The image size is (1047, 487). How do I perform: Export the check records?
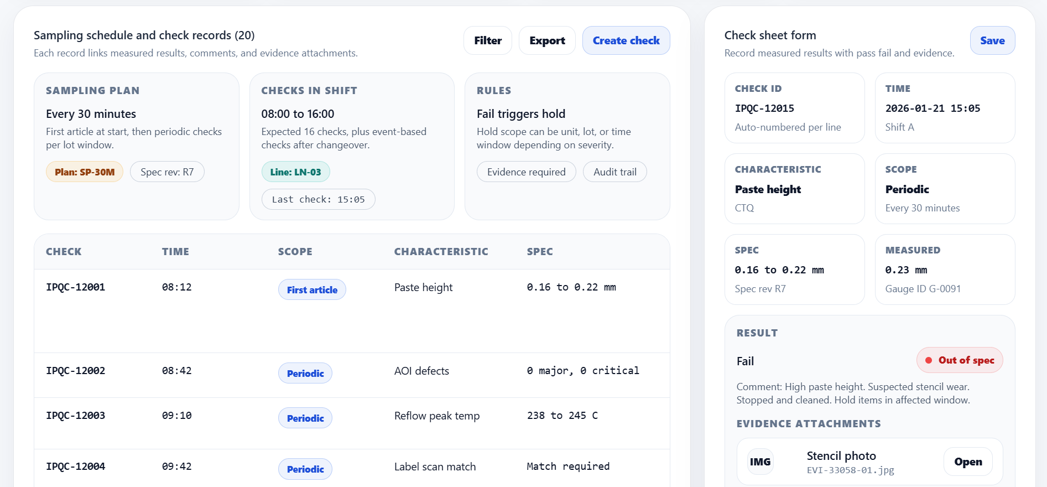point(546,40)
